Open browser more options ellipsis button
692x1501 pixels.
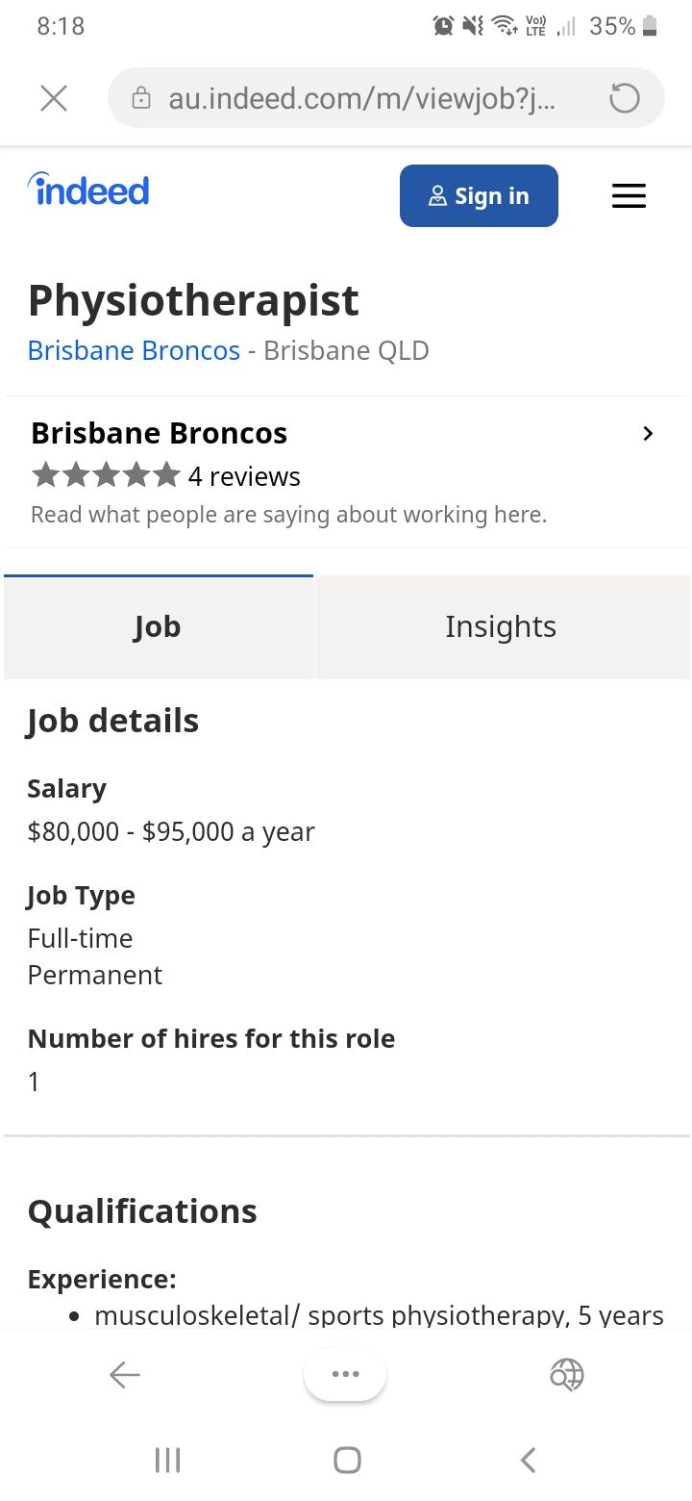[345, 1374]
